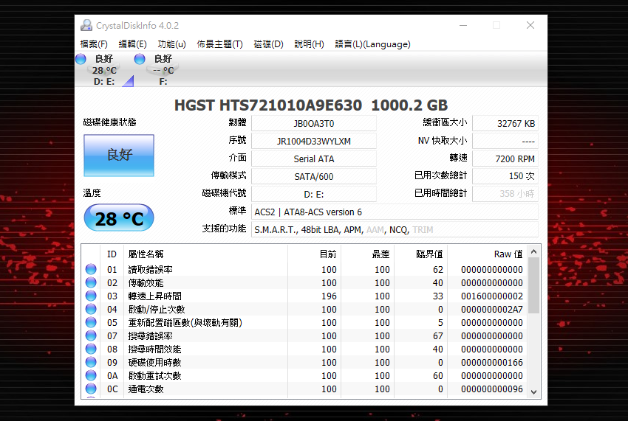Screen dimensions: 628x421
Task: Click the 最差 column header
Action: tap(368, 254)
